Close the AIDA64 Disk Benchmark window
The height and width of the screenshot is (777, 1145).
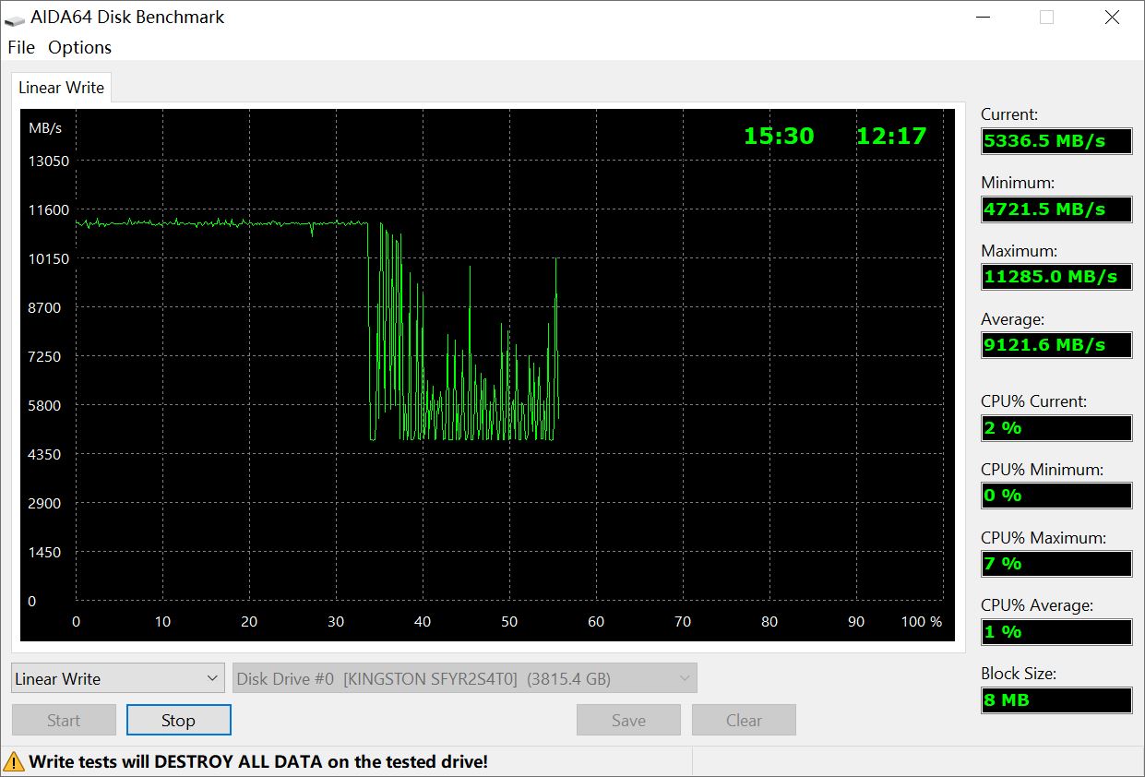pyautogui.click(x=1111, y=18)
